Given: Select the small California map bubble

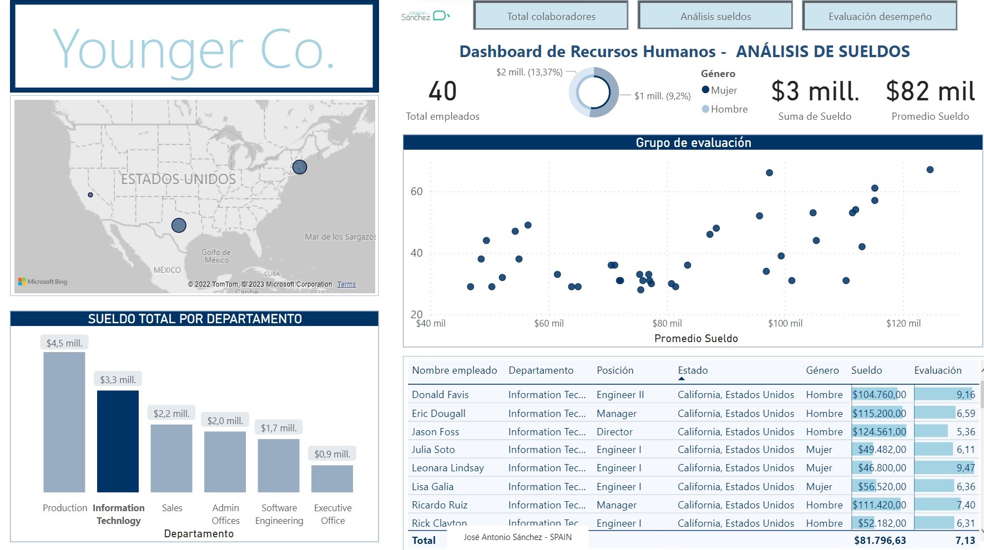Looking at the screenshot, I should coord(90,195).
